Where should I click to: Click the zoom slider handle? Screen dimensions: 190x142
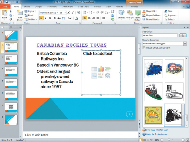click(x=169, y=140)
